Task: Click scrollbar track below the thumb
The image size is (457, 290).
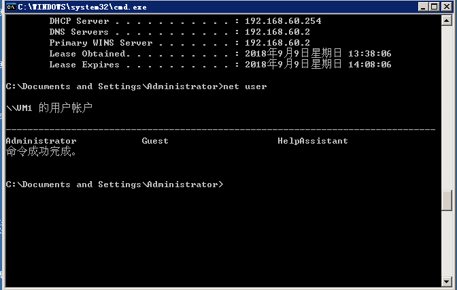Action: [x=447, y=245]
